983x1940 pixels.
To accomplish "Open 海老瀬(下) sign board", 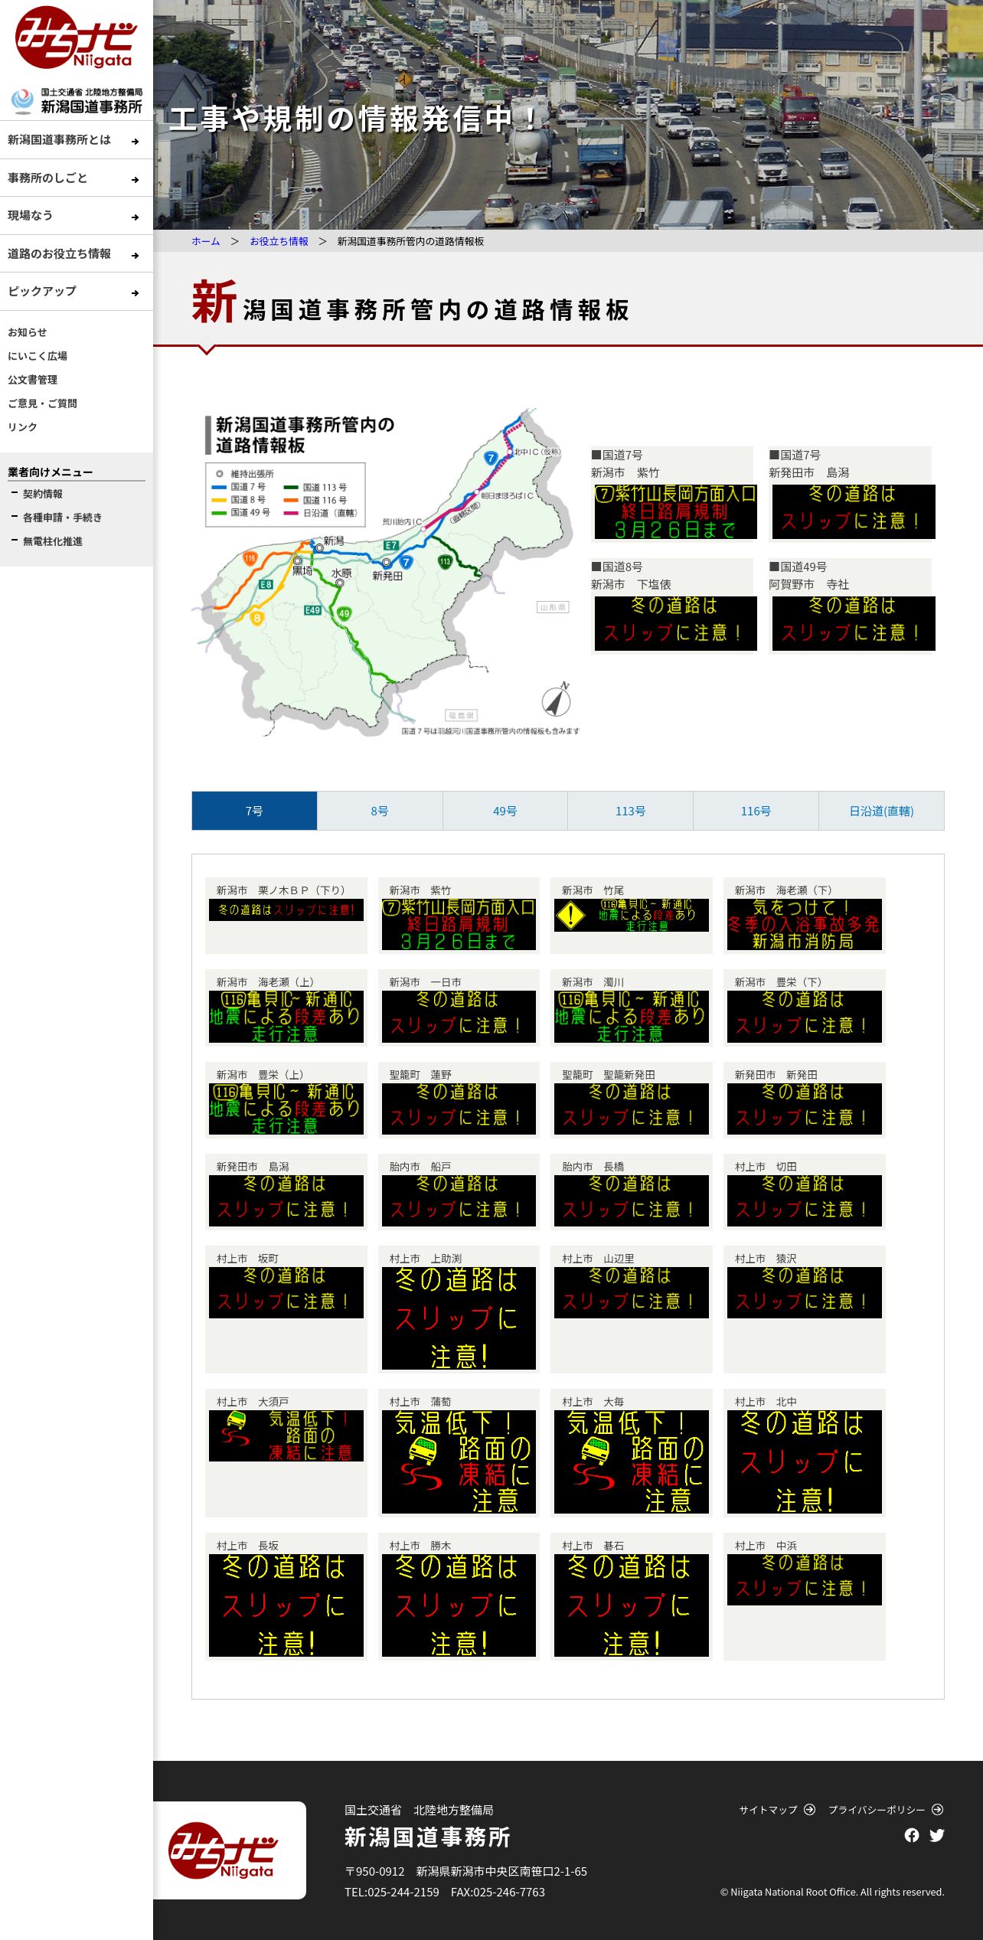I will tap(805, 924).
